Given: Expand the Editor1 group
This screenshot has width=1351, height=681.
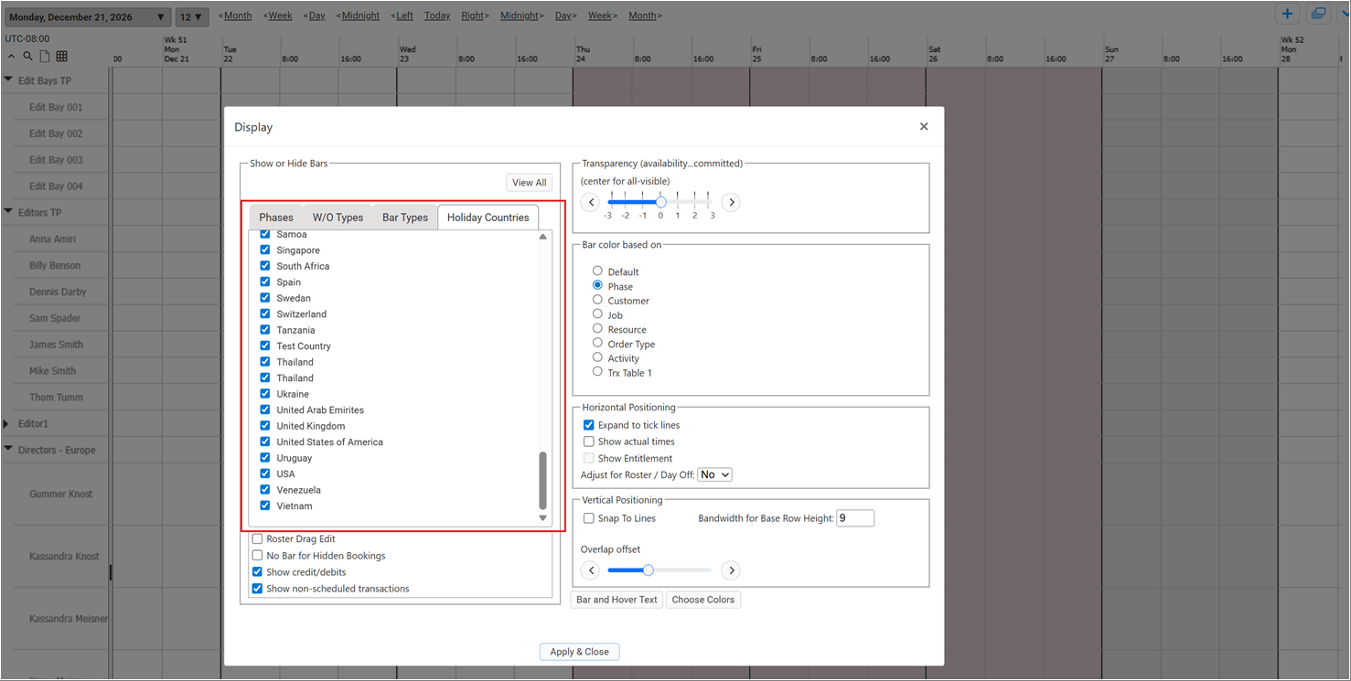Looking at the screenshot, I should (7, 423).
